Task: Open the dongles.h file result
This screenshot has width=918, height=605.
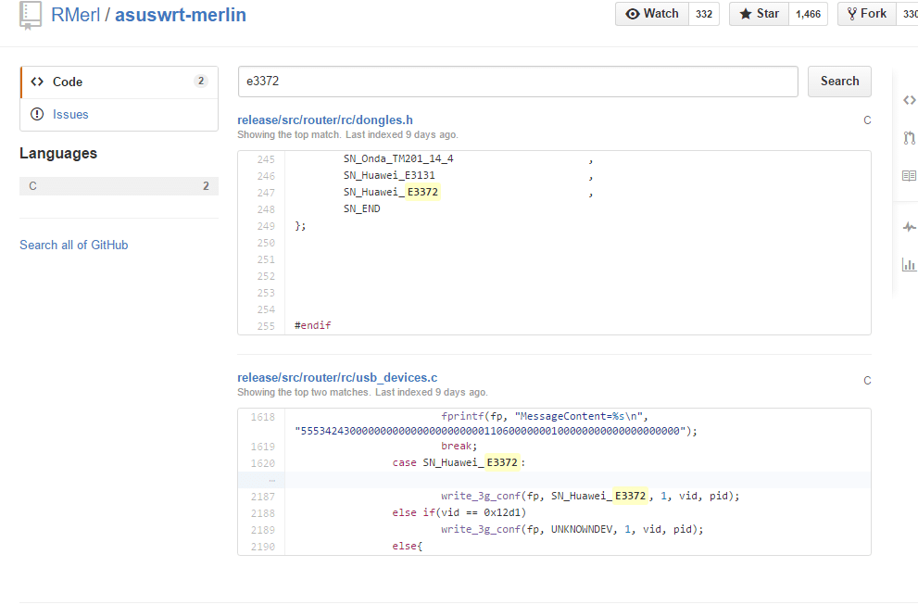Action: (x=325, y=120)
